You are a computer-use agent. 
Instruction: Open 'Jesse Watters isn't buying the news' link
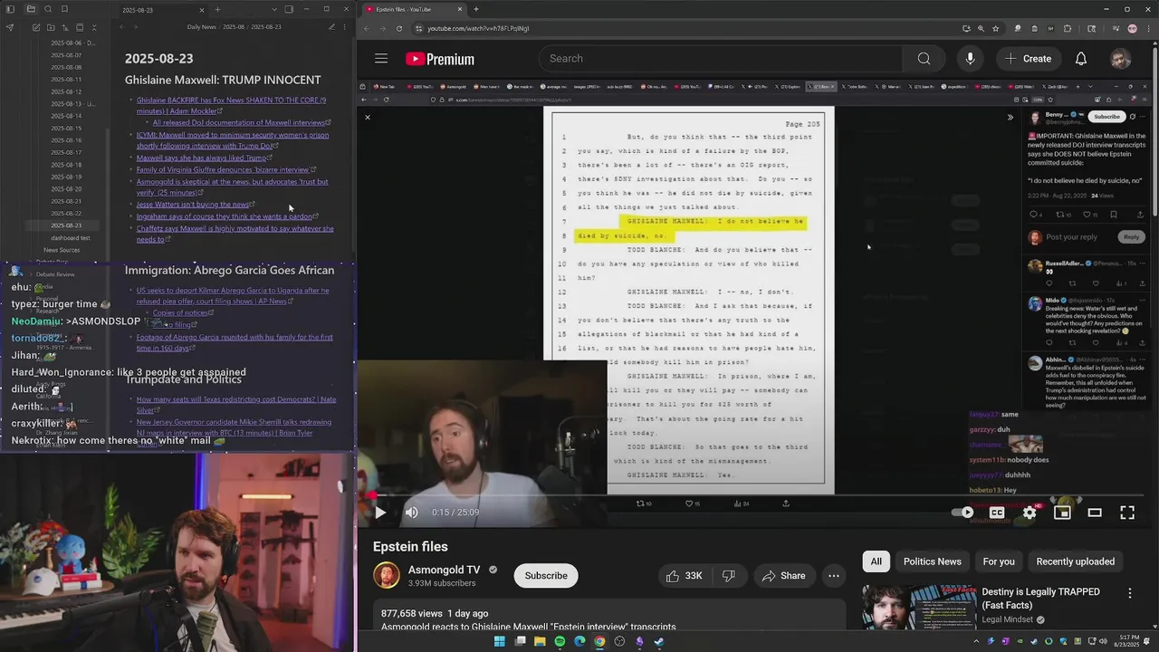[193, 205]
